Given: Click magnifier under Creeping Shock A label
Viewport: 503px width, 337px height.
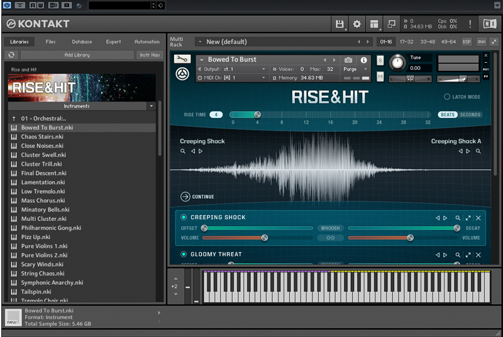Looking at the screenshot, I should [478, 151].
